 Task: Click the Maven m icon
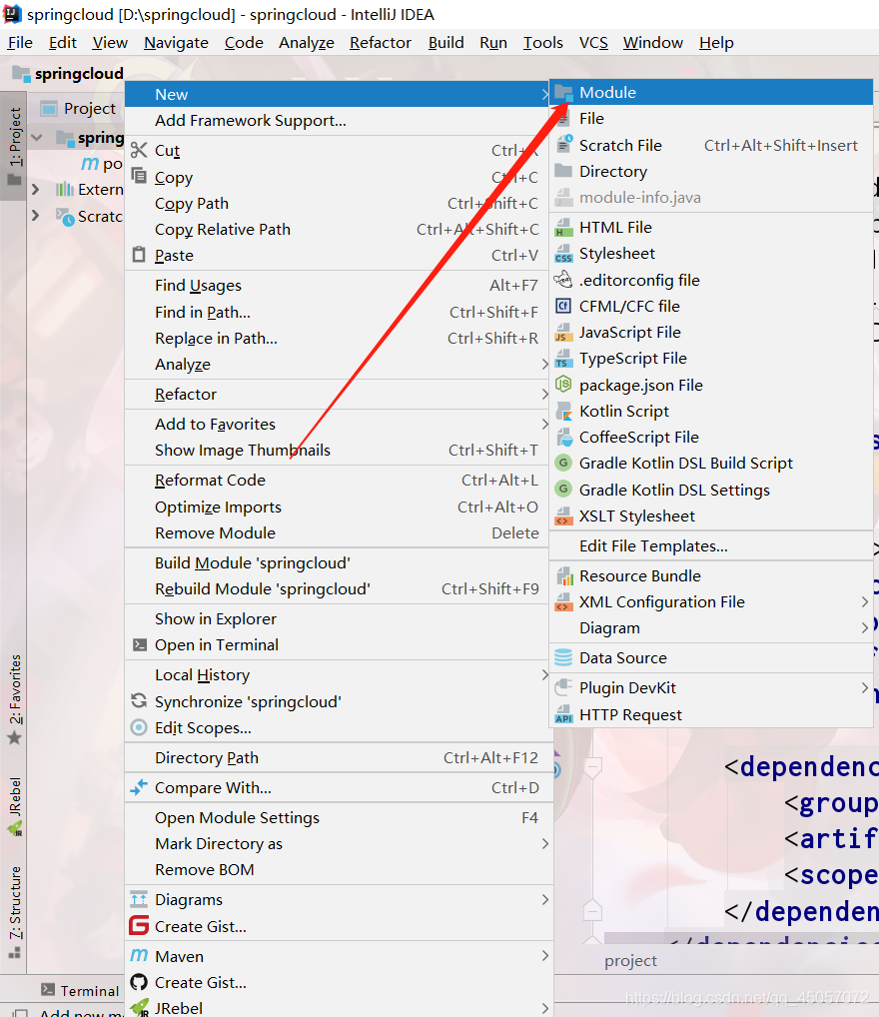(x=139, y=956)
